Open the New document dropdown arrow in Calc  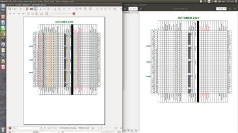pyautogui.click(x=12, y=9)
